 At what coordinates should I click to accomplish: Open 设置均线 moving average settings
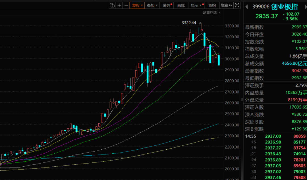pyautogui.click(x=211, y=12)
